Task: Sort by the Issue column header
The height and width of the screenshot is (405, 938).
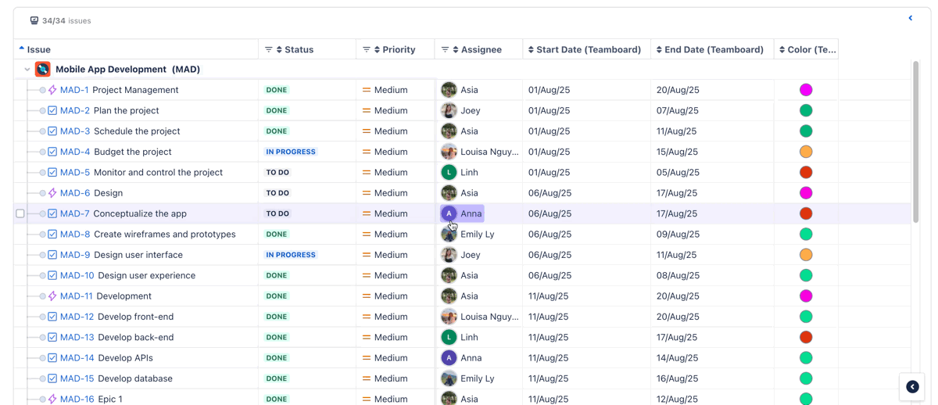Action: 38,50
